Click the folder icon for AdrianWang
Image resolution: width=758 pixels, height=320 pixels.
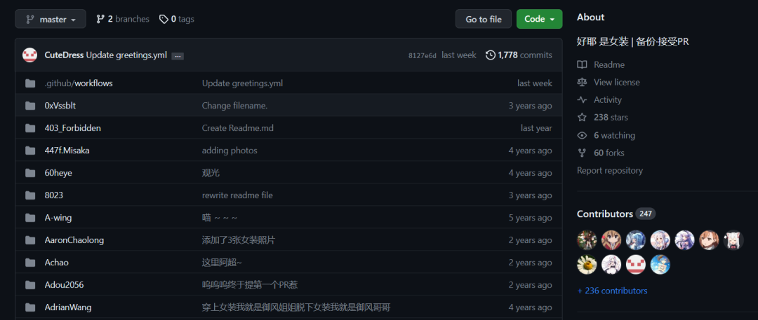(30, 307)
